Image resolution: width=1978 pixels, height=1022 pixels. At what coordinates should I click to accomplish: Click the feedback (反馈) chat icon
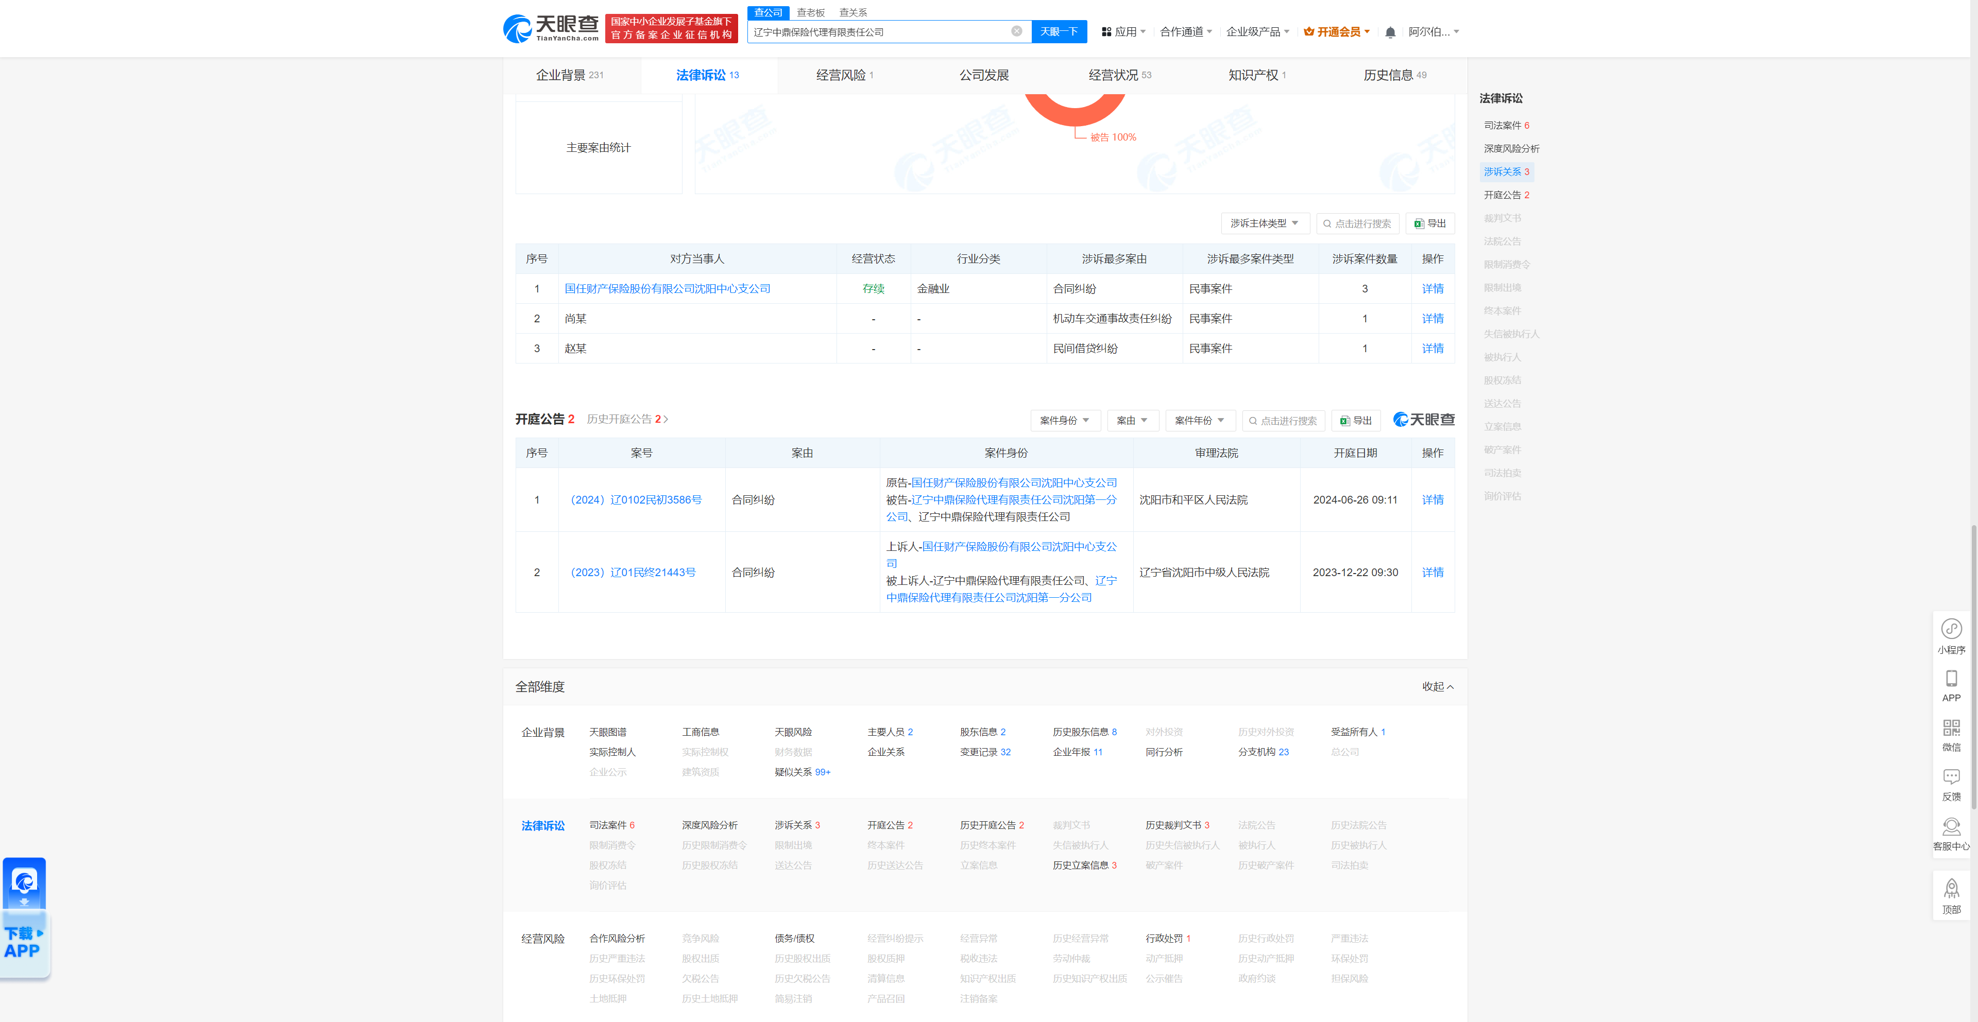click(x=1951, y=777)
